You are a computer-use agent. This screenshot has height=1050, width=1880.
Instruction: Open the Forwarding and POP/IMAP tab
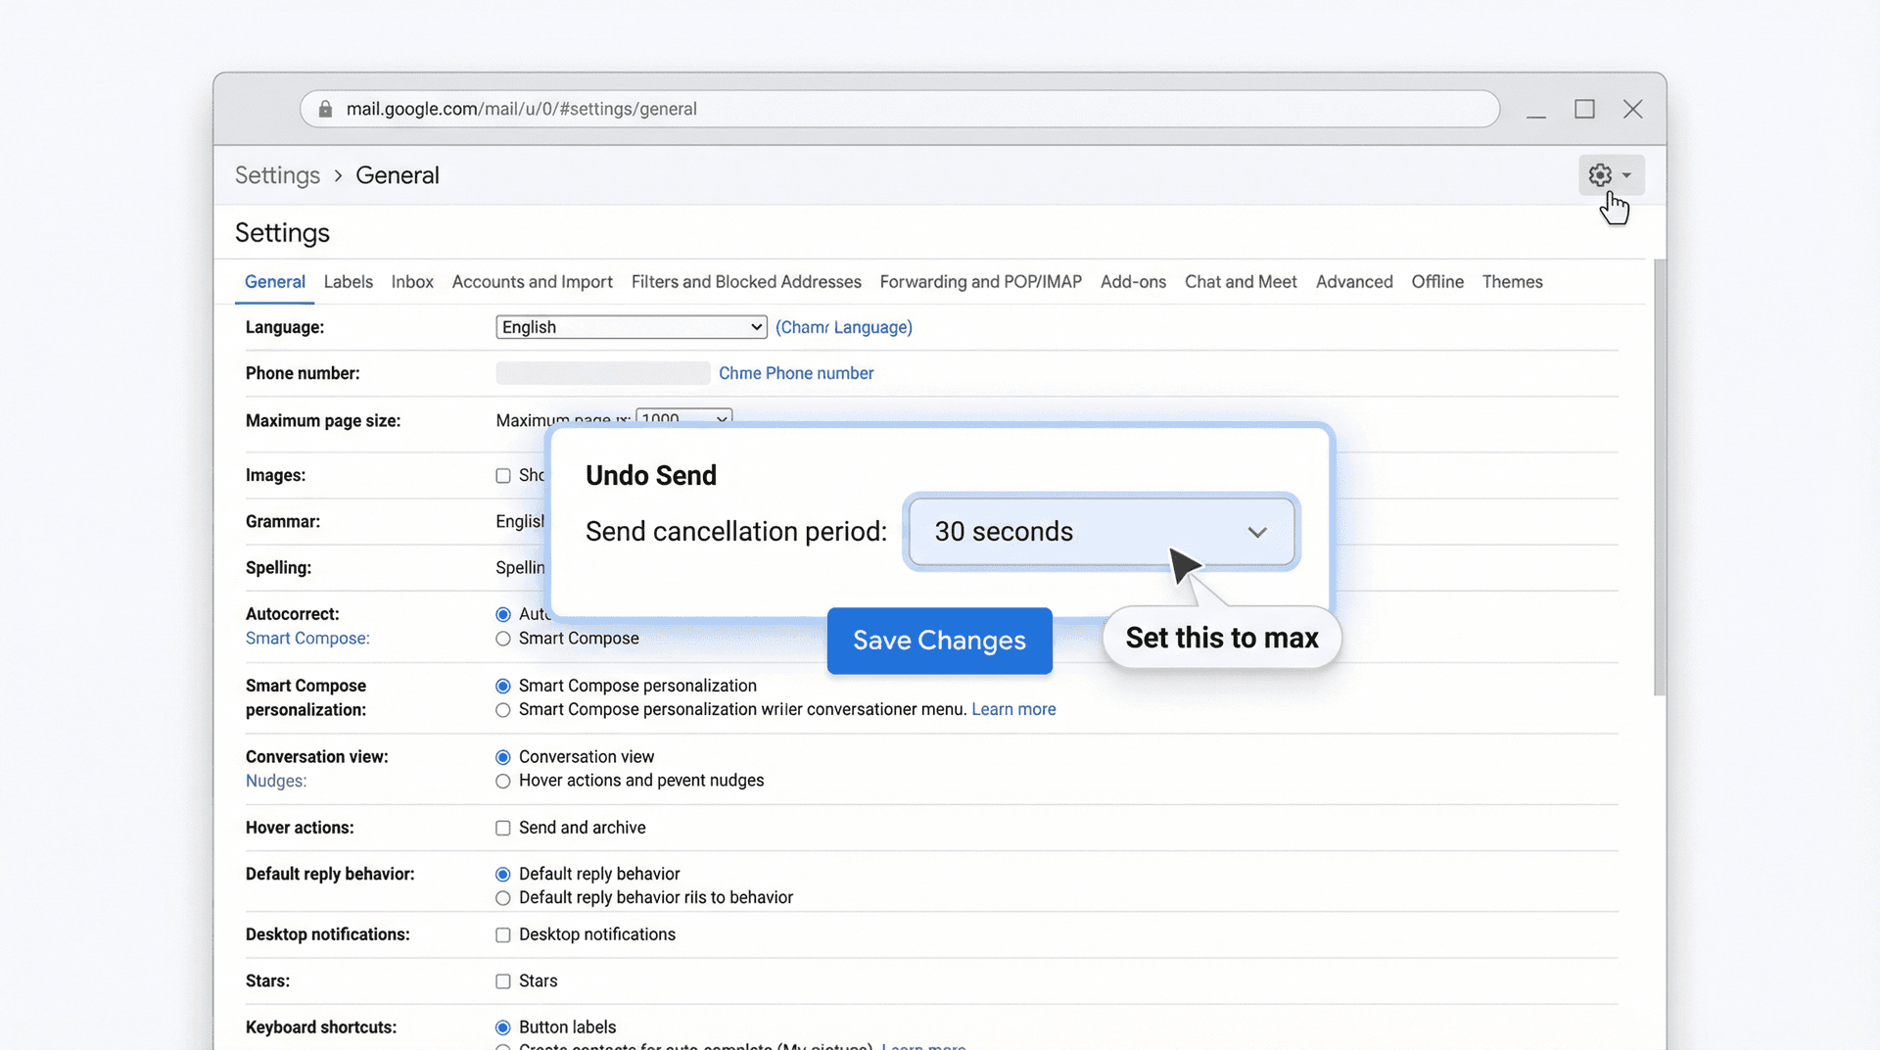[x=980, y=281]
